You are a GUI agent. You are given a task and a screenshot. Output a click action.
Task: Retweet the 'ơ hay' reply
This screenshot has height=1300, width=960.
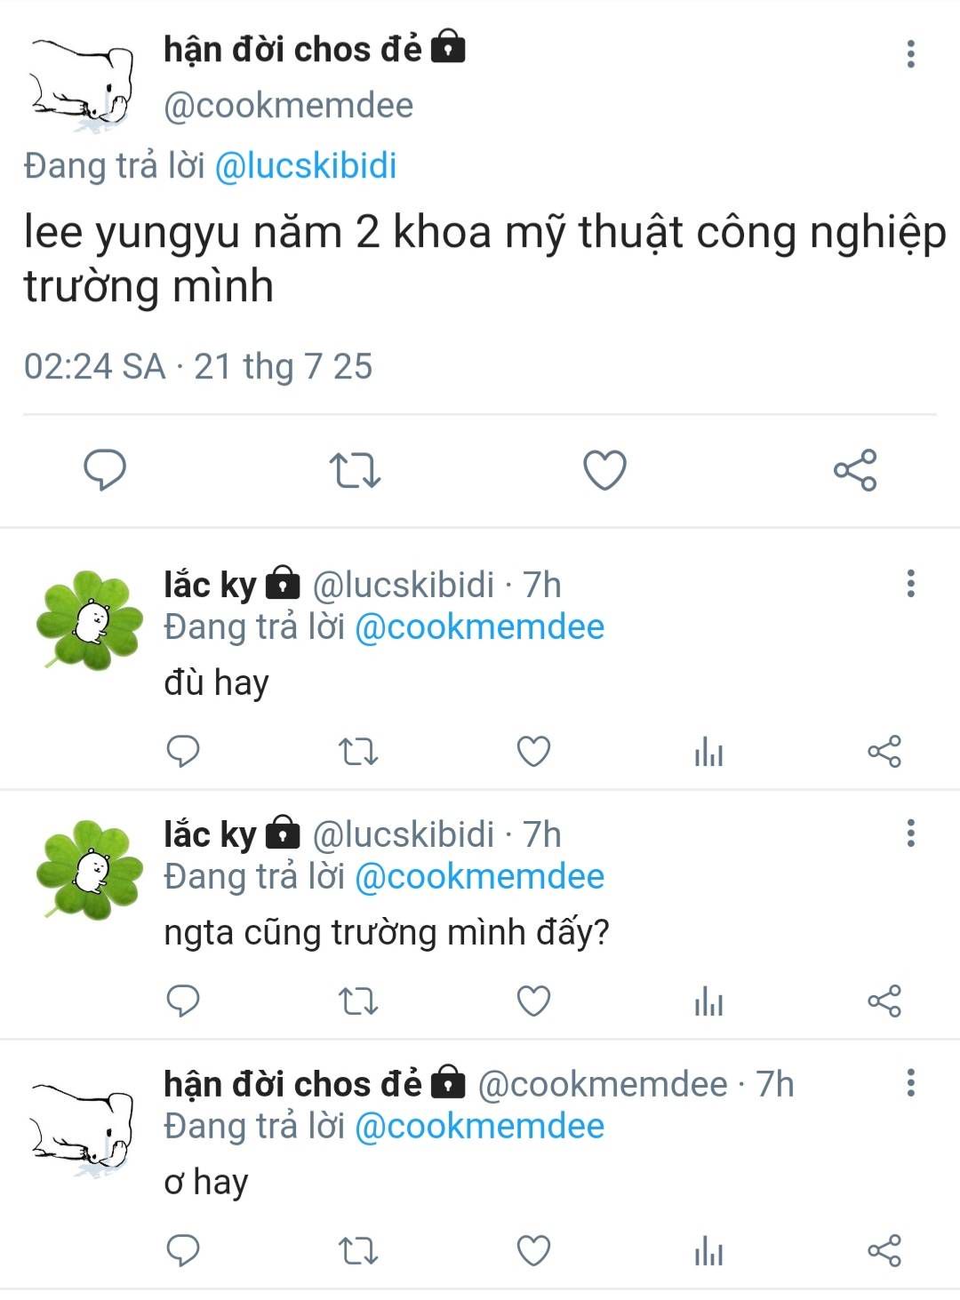click(358, 1252)
